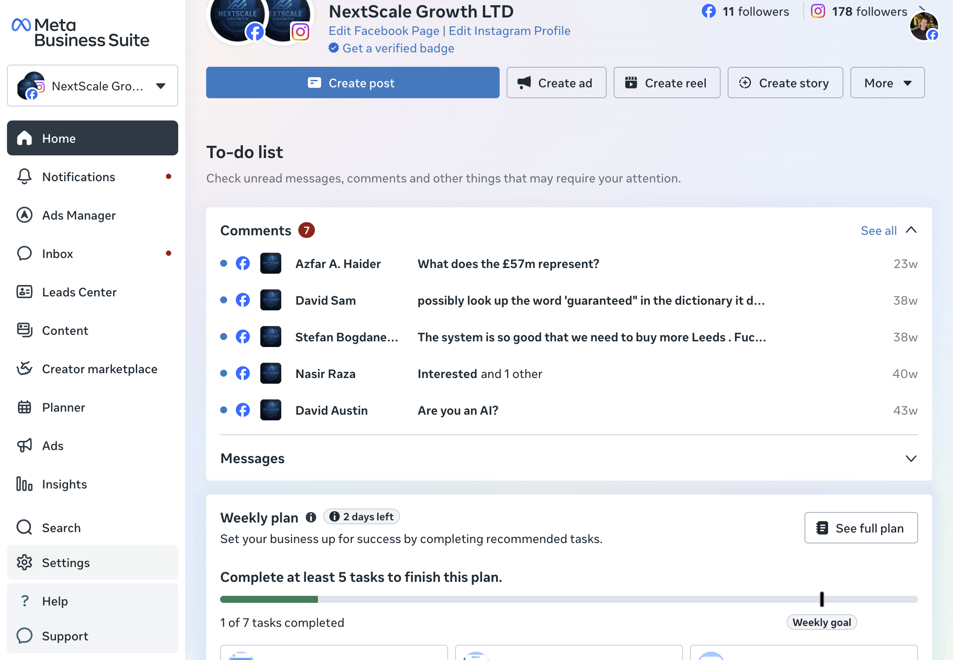Open Stefan Bogdane comment row
This screenshot has height=660, width=953.
(x=569, y=337)
